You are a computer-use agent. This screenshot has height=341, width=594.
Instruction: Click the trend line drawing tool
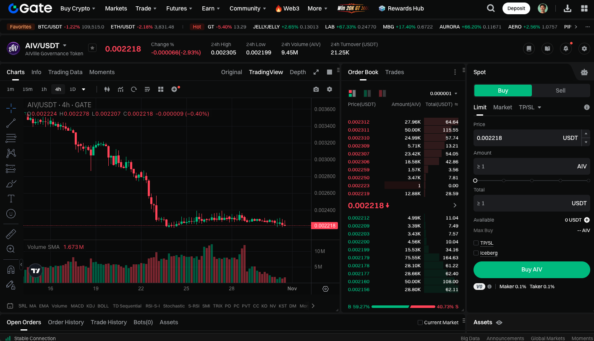click(11, 123)
